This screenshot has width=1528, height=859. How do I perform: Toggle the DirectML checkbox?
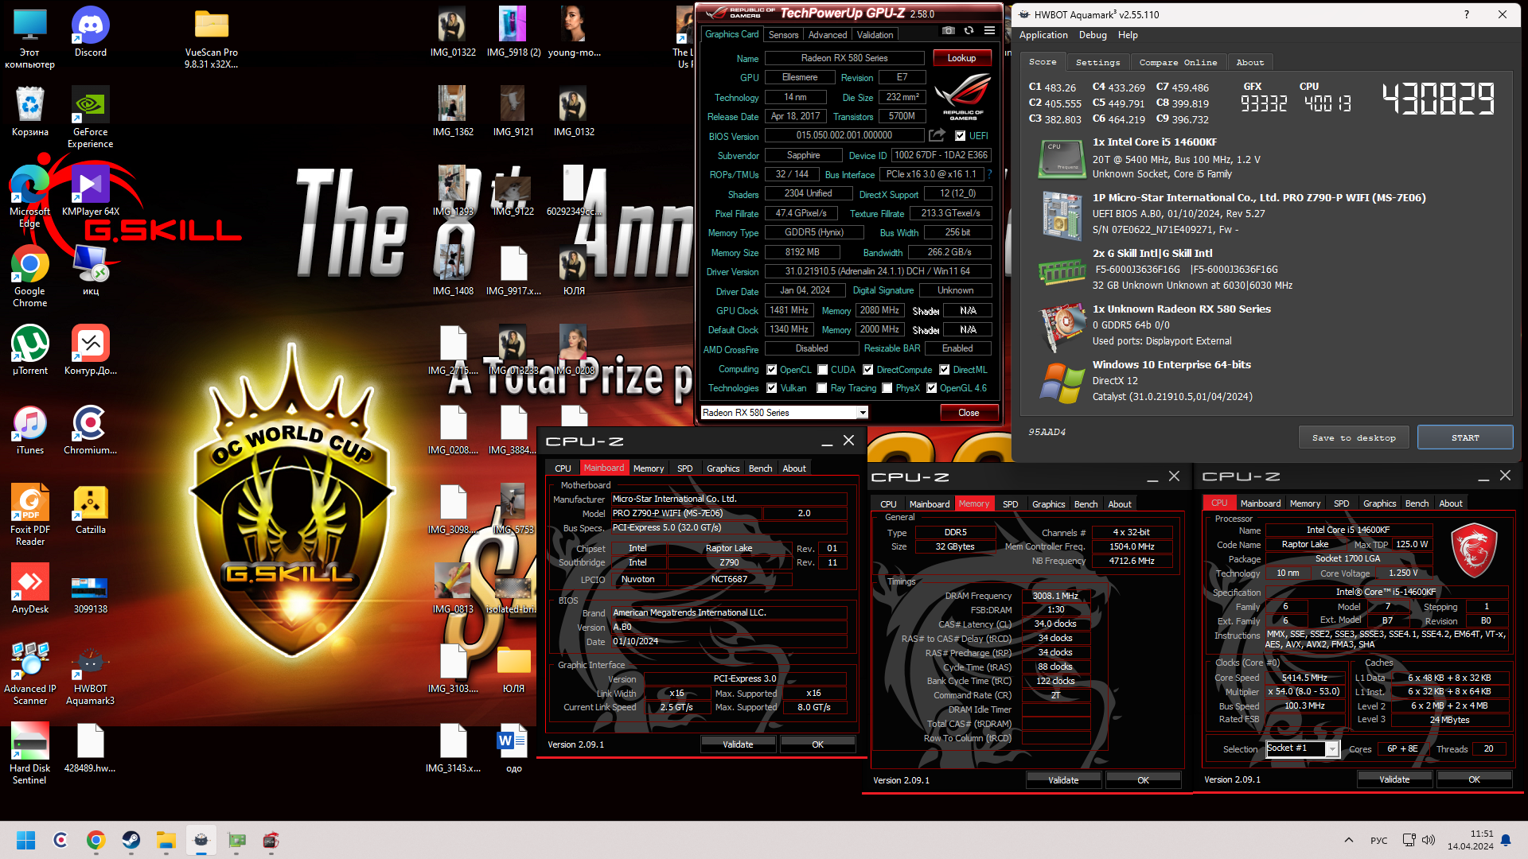(944, 370)
